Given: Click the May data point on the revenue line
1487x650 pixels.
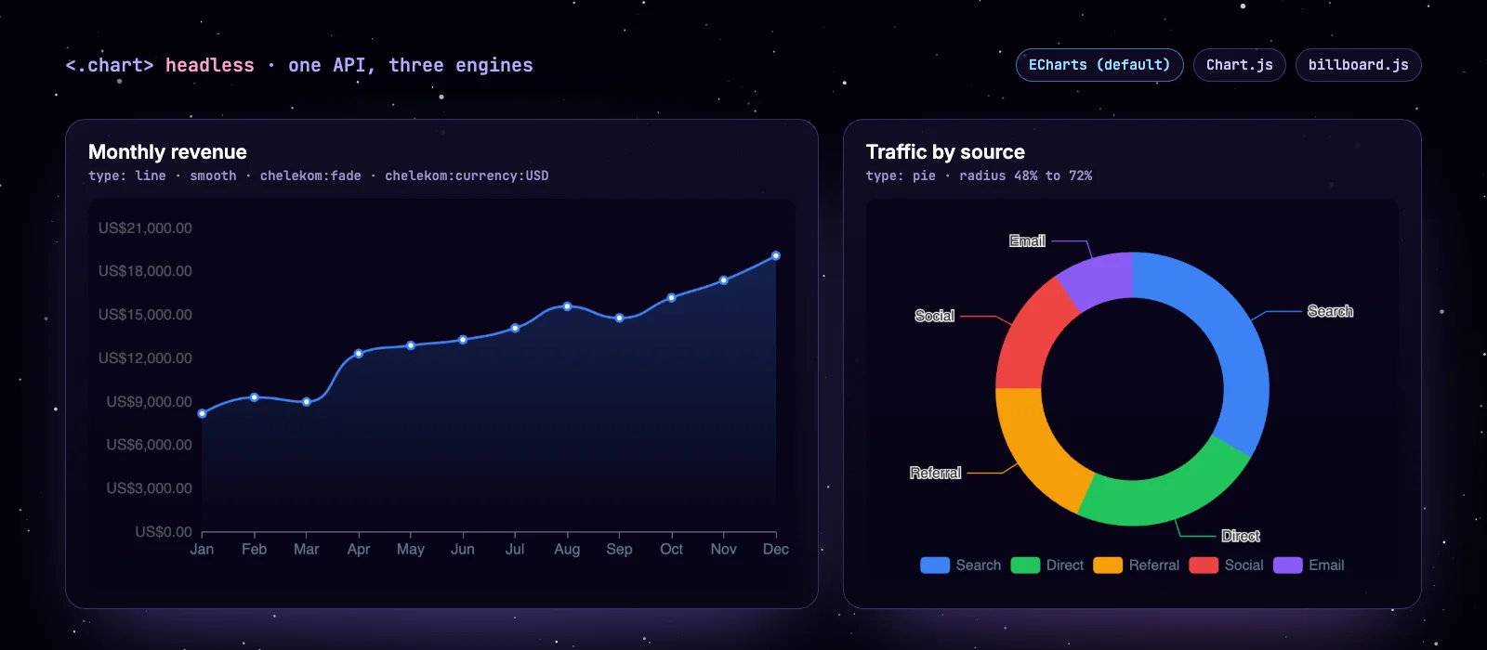Looking at the screenshot, I should 411,345.
